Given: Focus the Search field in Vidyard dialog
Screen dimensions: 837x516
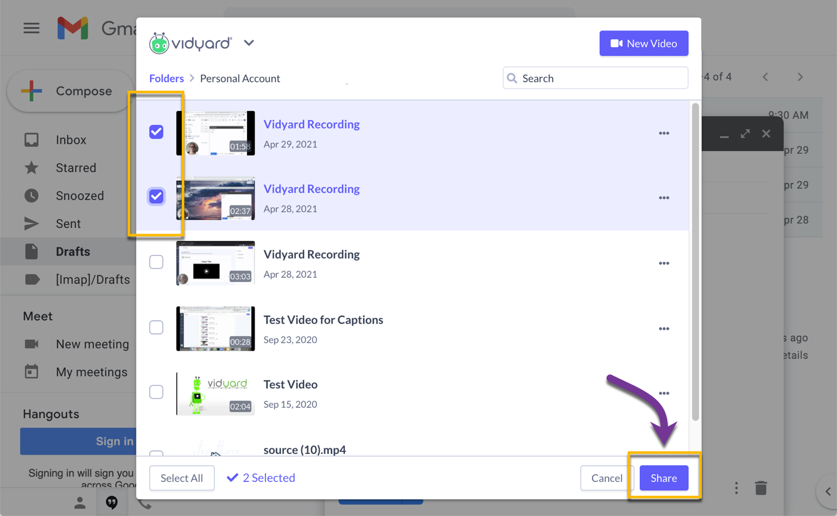Looking at the screenshot, I should pos(595,78).
